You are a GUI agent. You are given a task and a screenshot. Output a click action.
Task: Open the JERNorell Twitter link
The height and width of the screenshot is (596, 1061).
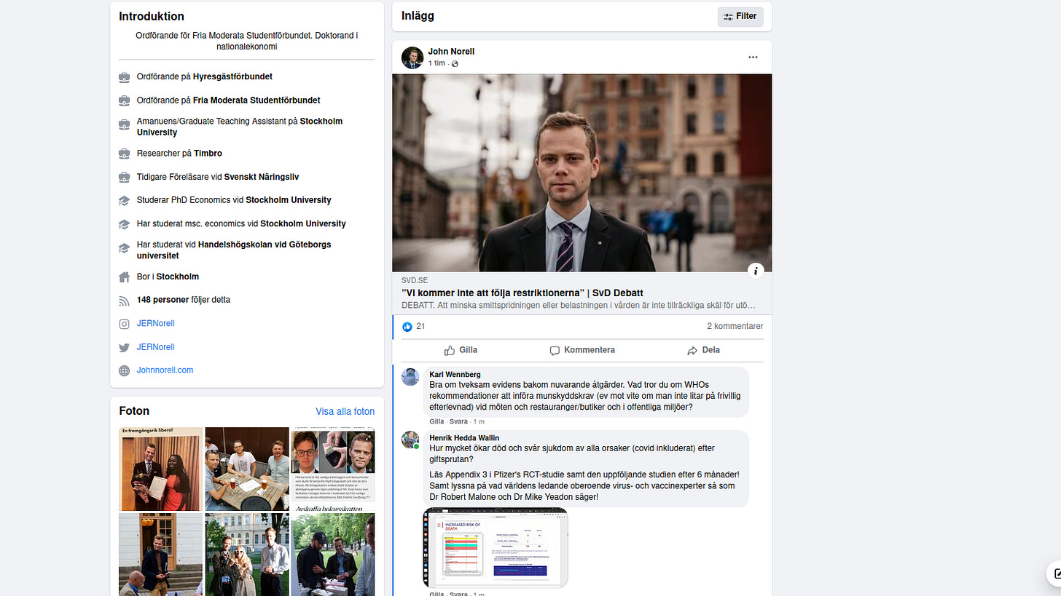(155, 347)
